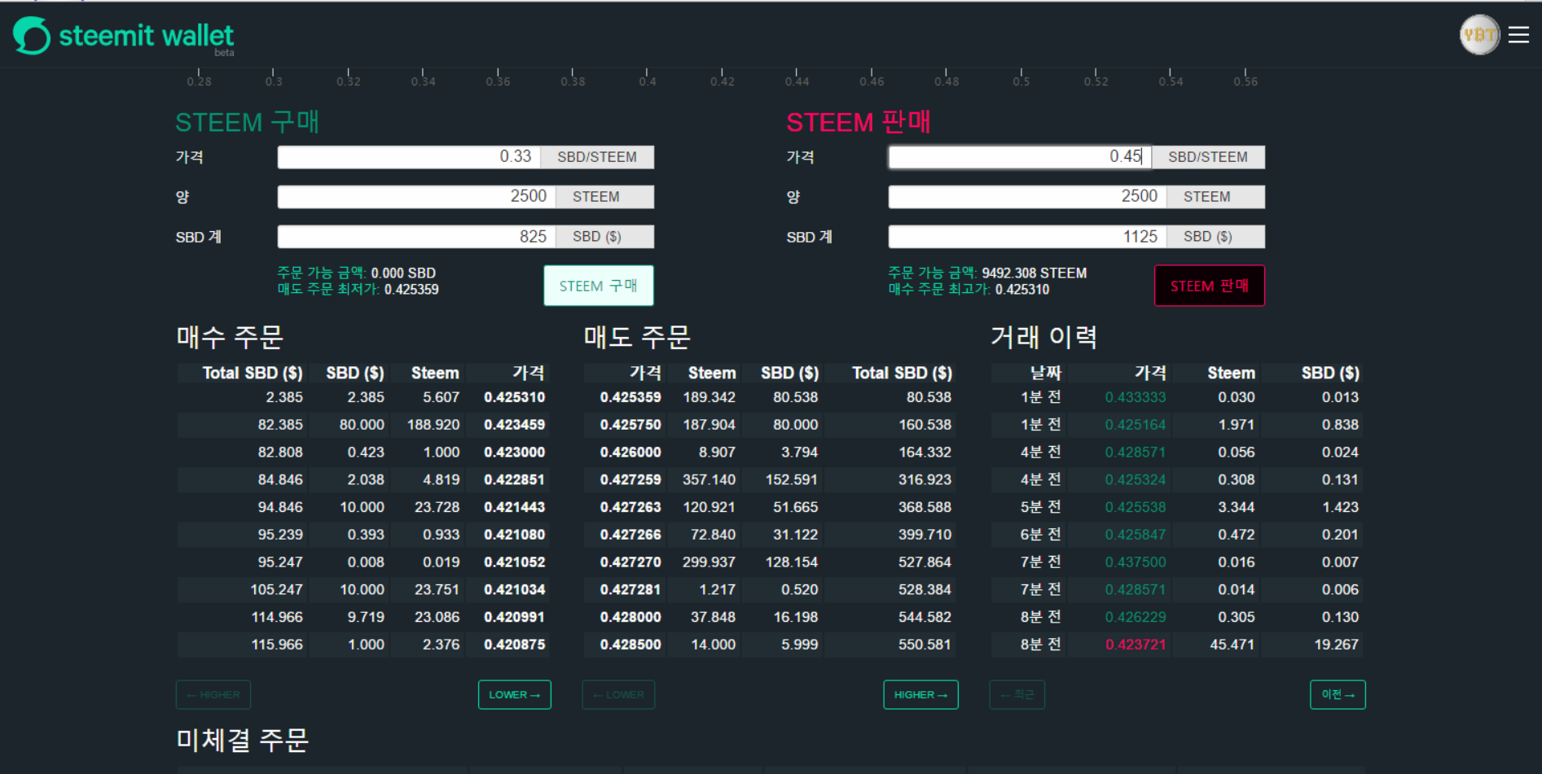1542x774 pixels.
Task: Click the available balance 9492.308 STEEM
Action: 1035,273
